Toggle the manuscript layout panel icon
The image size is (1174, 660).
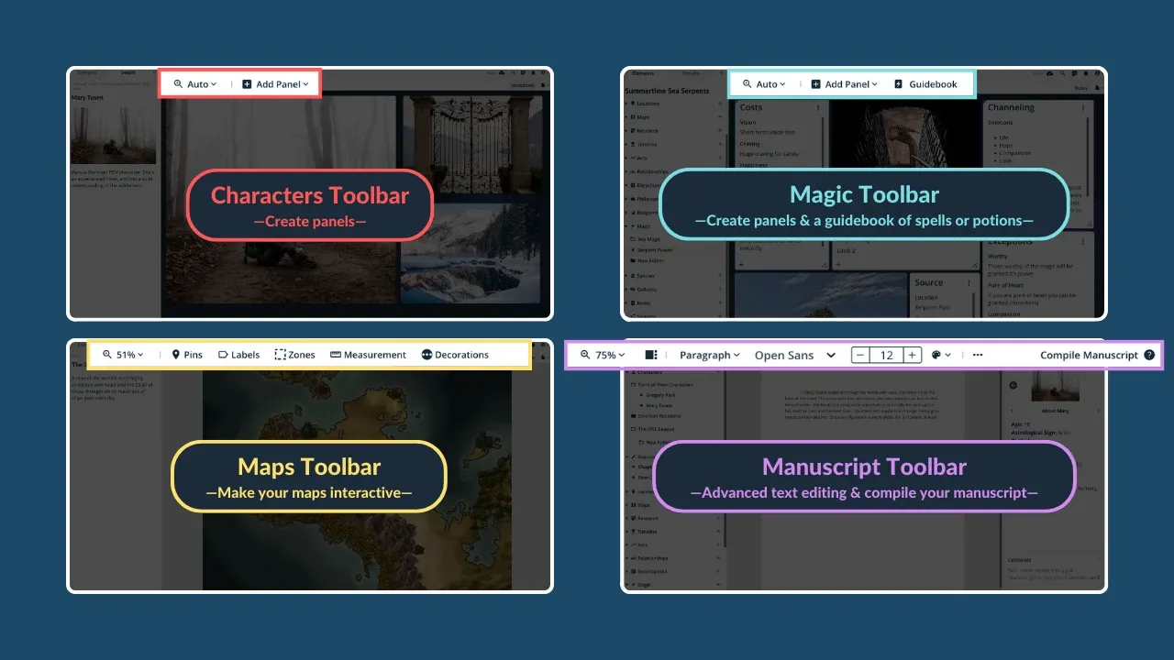(651, 355)
